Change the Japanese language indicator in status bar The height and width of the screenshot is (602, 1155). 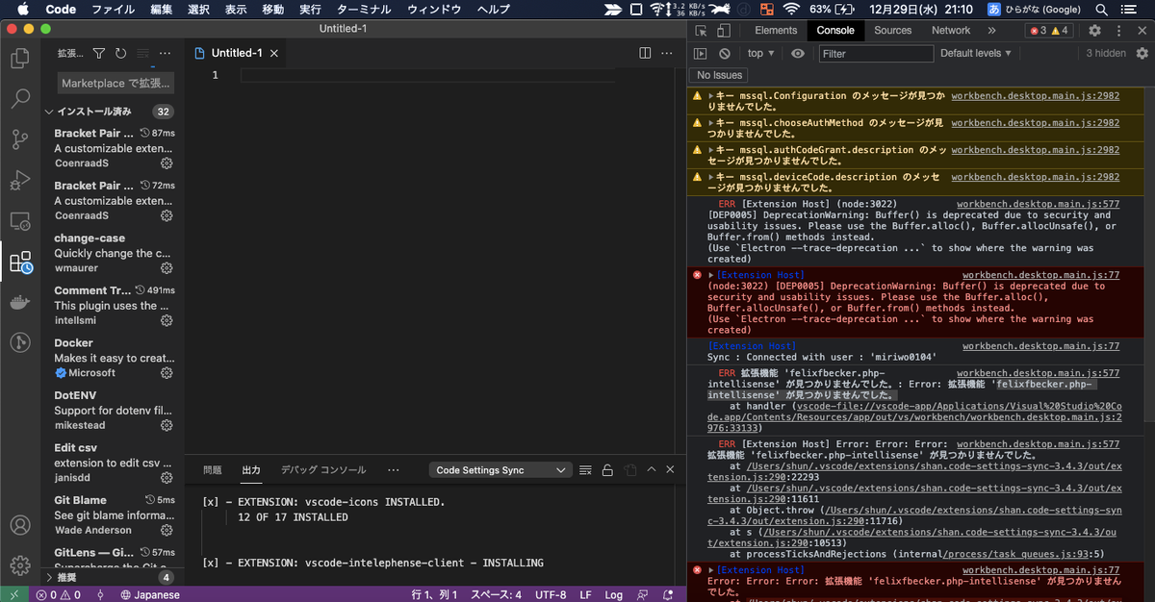tap(150, 595)
